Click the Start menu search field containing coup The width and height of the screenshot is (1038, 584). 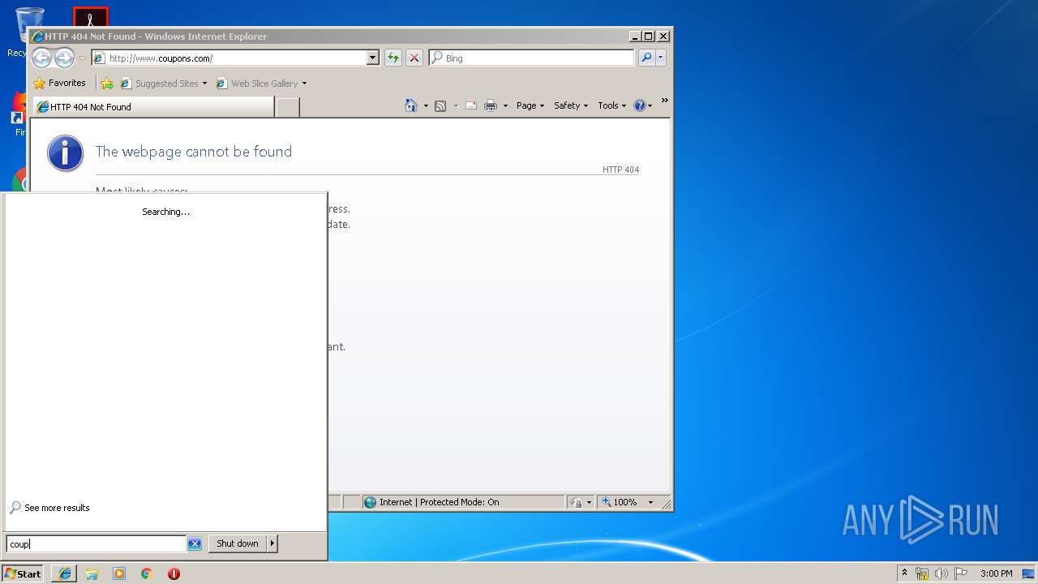[96, 543]
